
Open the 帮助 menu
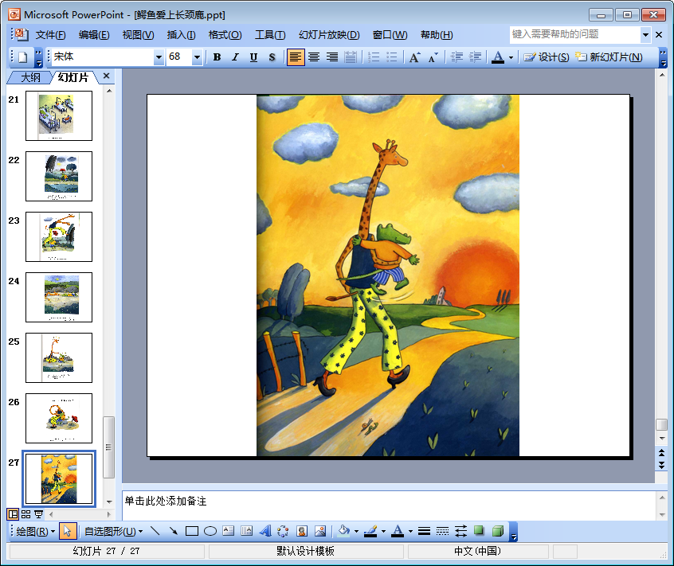tap(437, 35)
